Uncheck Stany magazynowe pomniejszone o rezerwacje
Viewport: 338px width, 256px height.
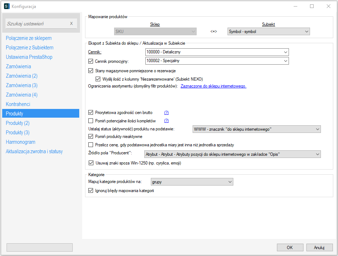pyautogui.click(x=91, y=71)
